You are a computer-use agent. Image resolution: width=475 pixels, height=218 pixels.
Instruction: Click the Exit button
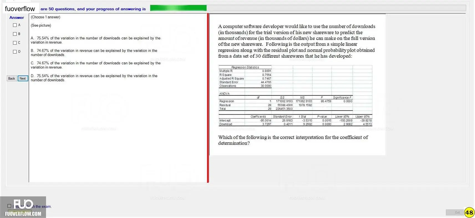(455, 212)
